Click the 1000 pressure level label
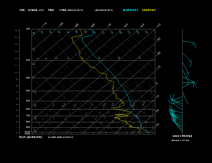Viewport: 212px width, 163px height. point(28,132)
